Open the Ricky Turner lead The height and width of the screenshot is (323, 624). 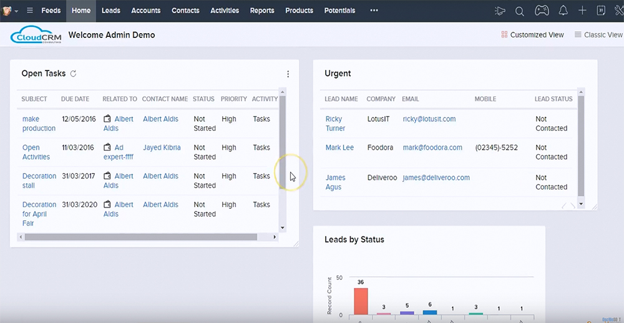[x=335, y=123]
